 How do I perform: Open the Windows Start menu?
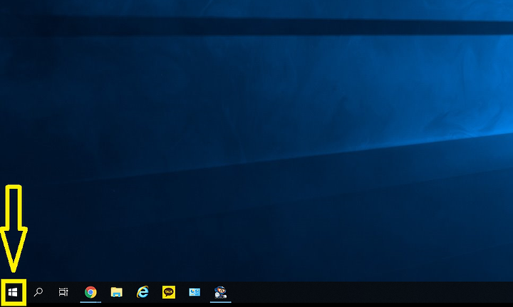point(13,292)
